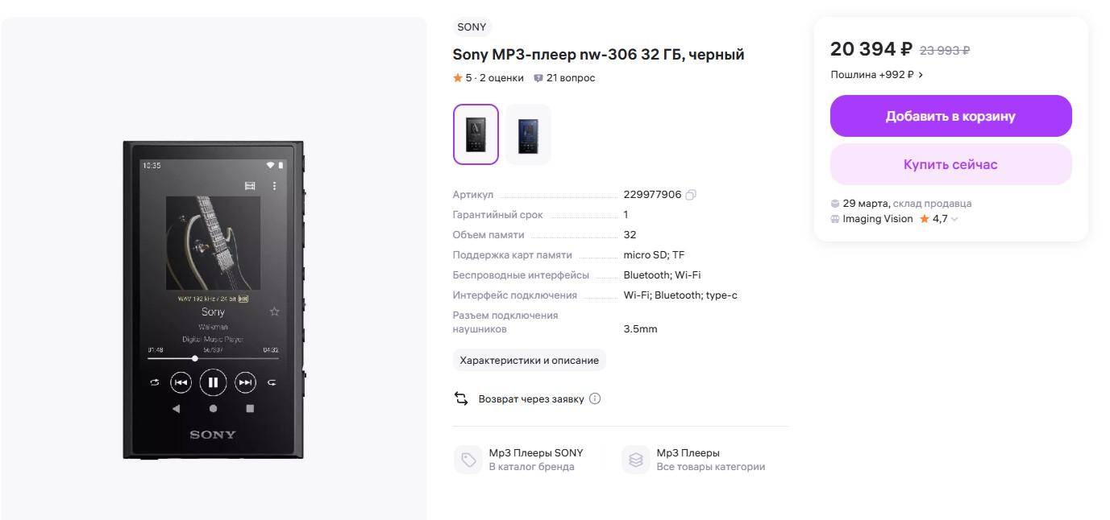Open Mp3 Плееры all category products
Viewport: 1110px width, 520px height.
coord(688,453)
